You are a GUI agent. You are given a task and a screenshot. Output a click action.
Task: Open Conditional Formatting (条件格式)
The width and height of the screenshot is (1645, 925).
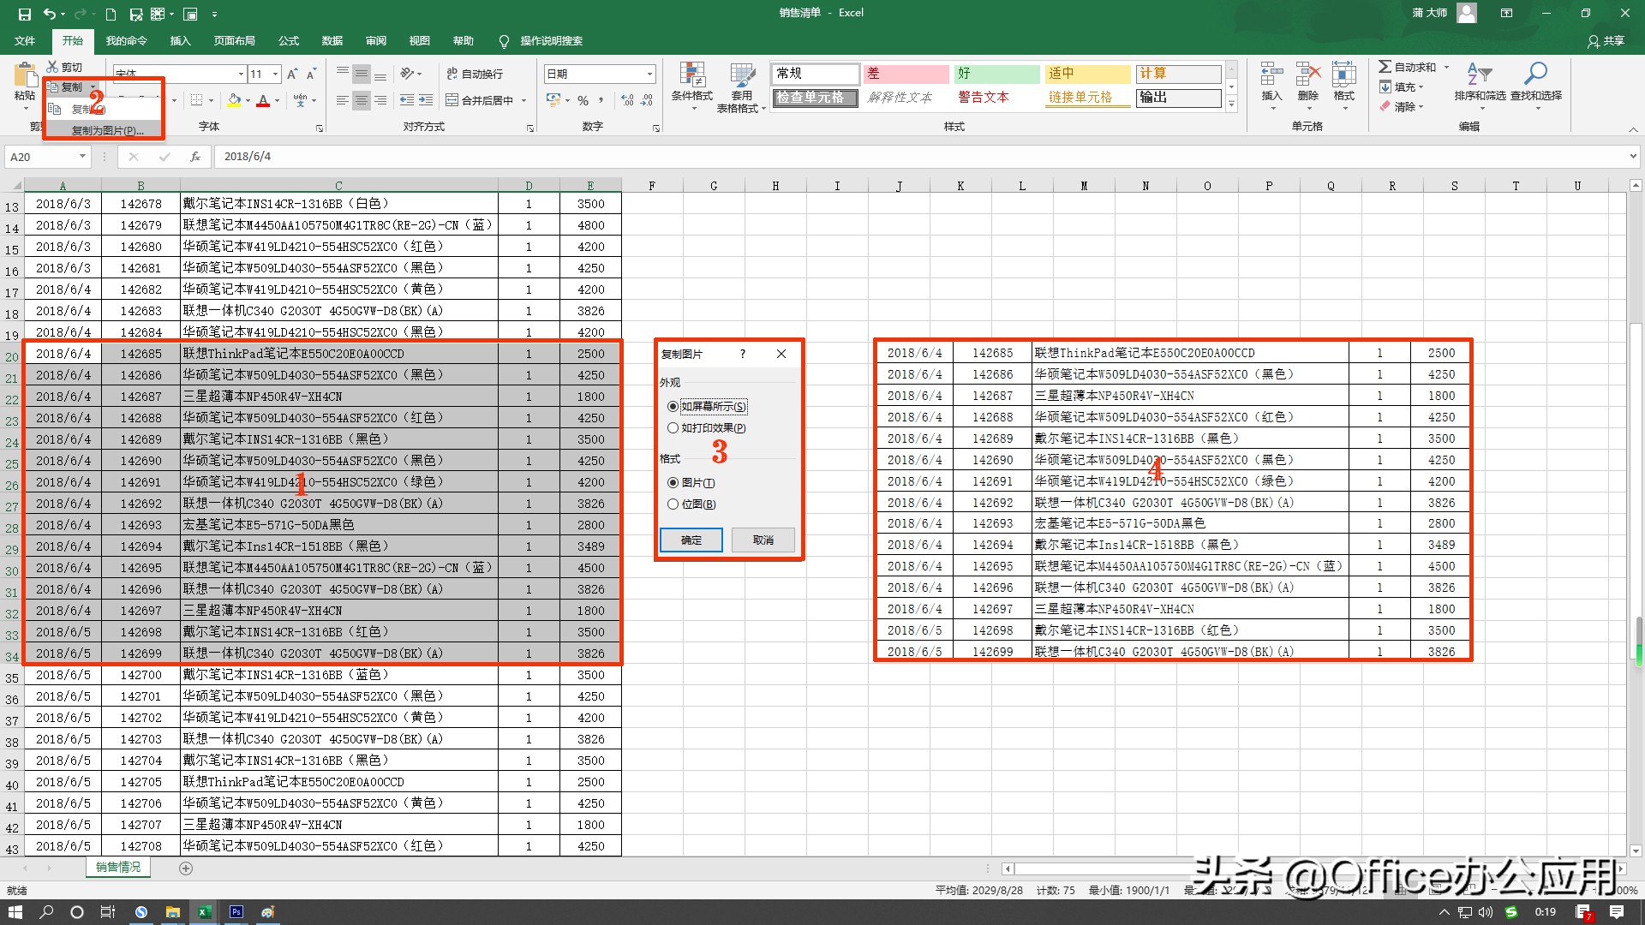[x=692, y=86]
